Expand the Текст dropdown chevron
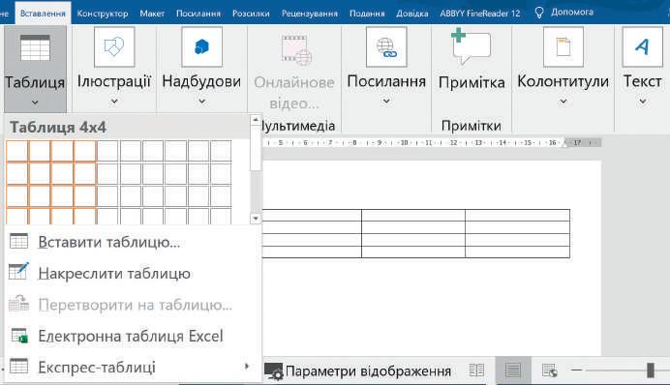This screenshot has height=385, width=670. [x=642, y=102]
